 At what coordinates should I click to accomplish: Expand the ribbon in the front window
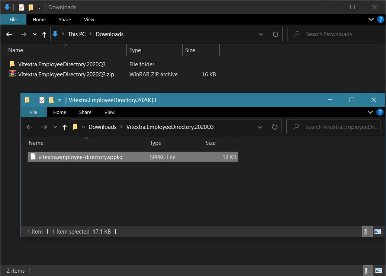pyautogui.click(x=370, y=112)
